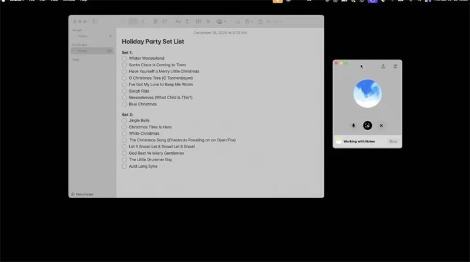Check off Winter Wonderland
Screen dimensions: 470x262
coord(125,59)
